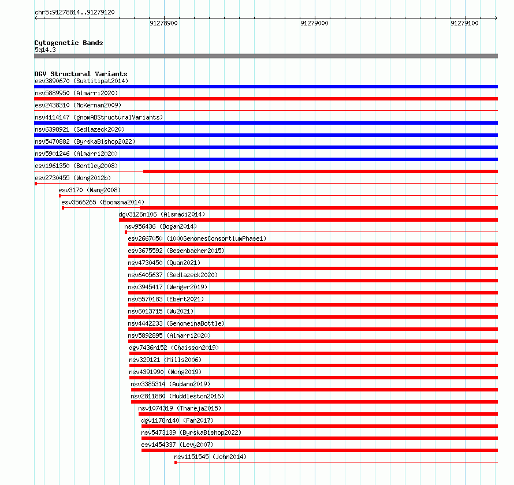Click nsv3385314 (Audano2019) label
The width and height of the screenshot is (514, 485).
(x=170, y=384)
